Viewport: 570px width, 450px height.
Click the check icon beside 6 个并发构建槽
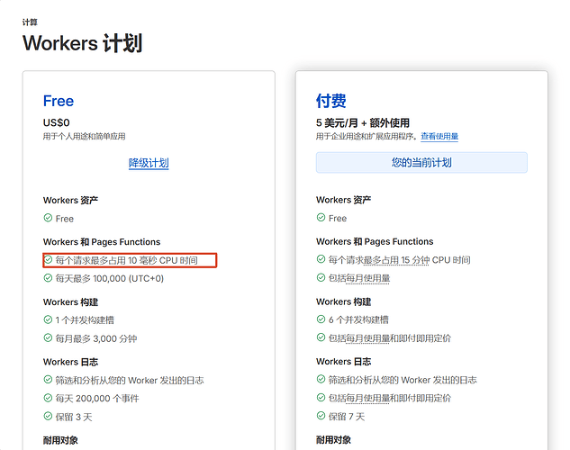point(321,319)
